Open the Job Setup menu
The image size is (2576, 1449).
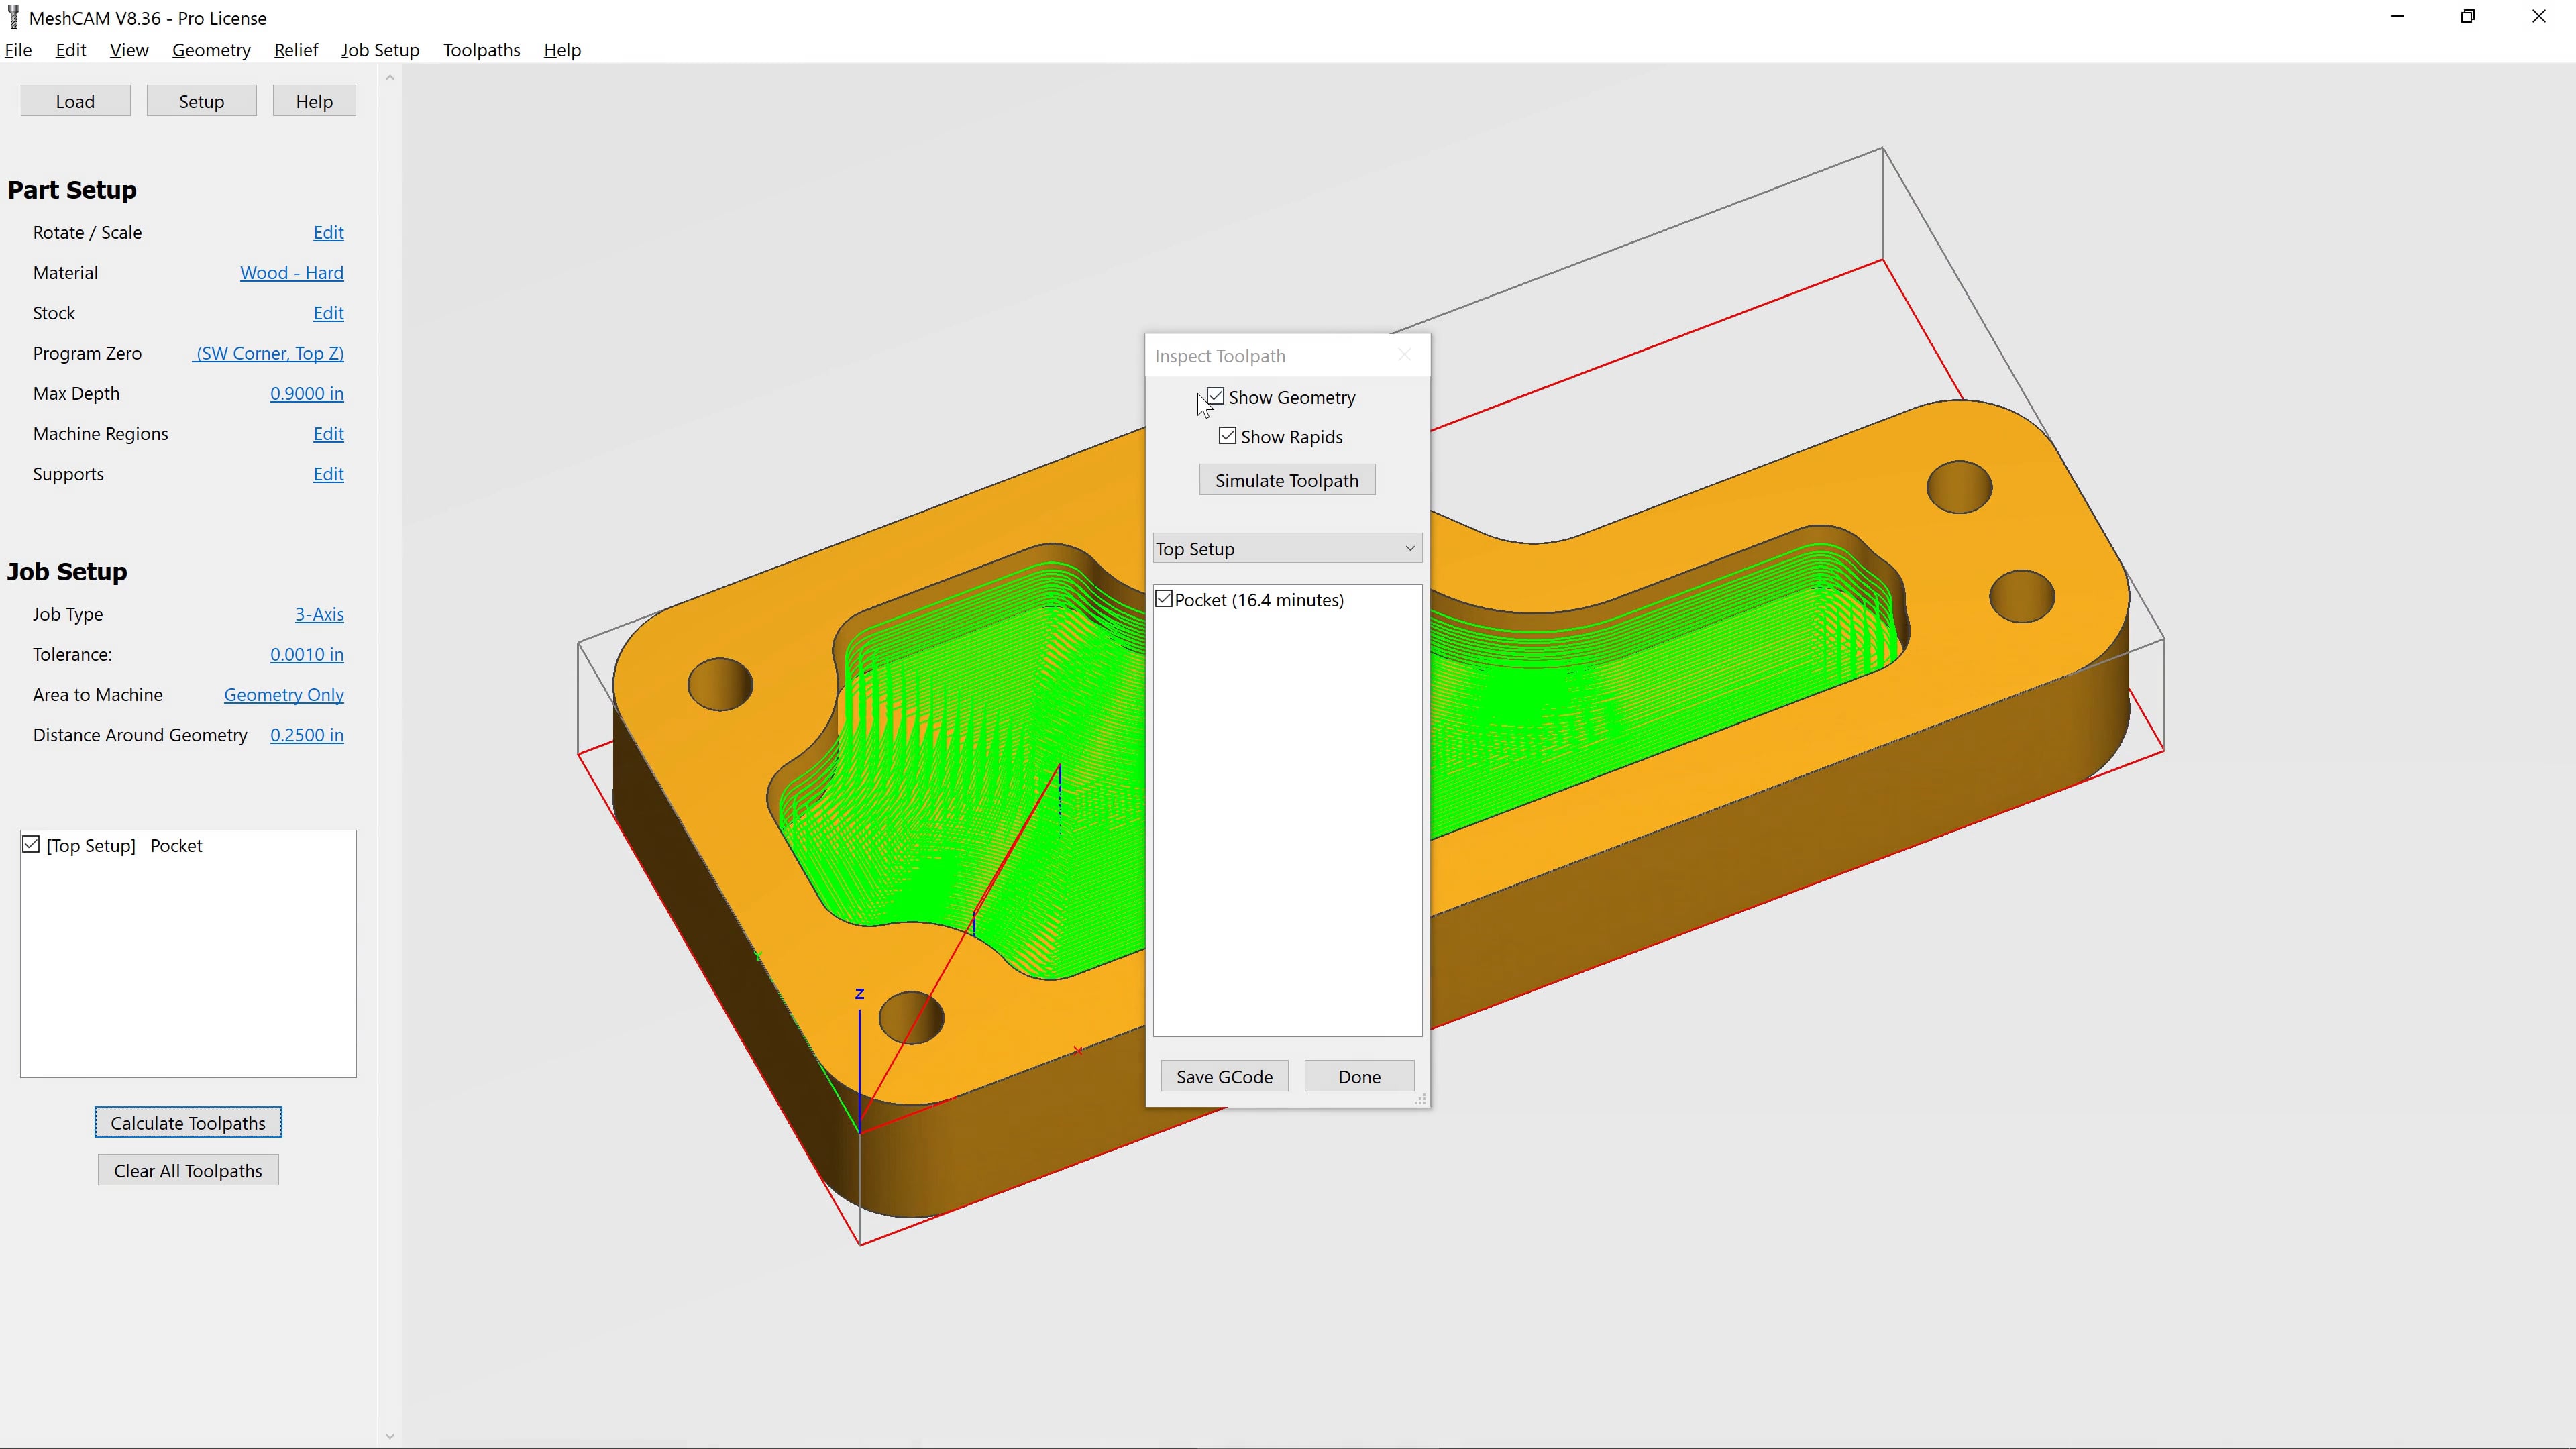click(380, 50)
